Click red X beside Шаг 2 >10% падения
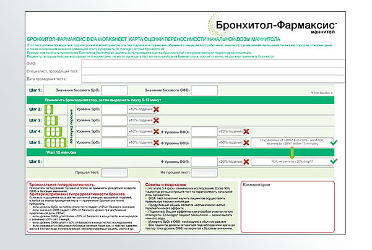This screenshot has width=372, height=250. pos(157,110)
